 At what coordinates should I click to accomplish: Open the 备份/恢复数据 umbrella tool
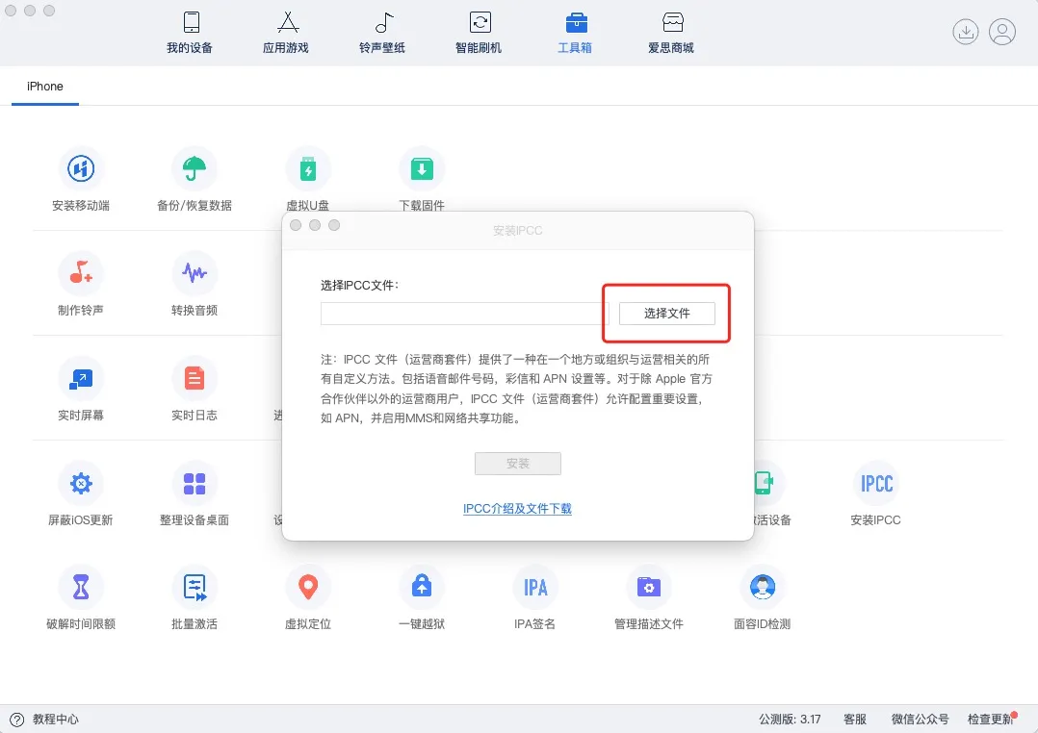coord(195,170)
